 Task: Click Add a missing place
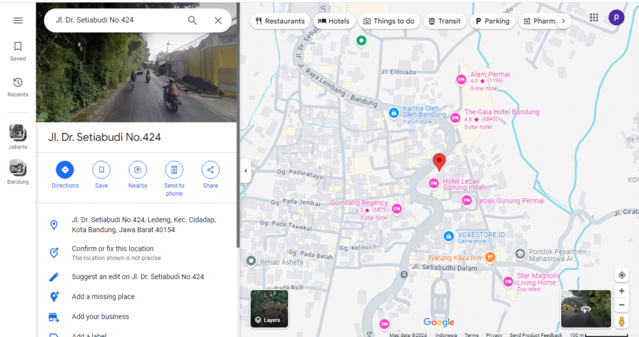(x=103, y=296)
